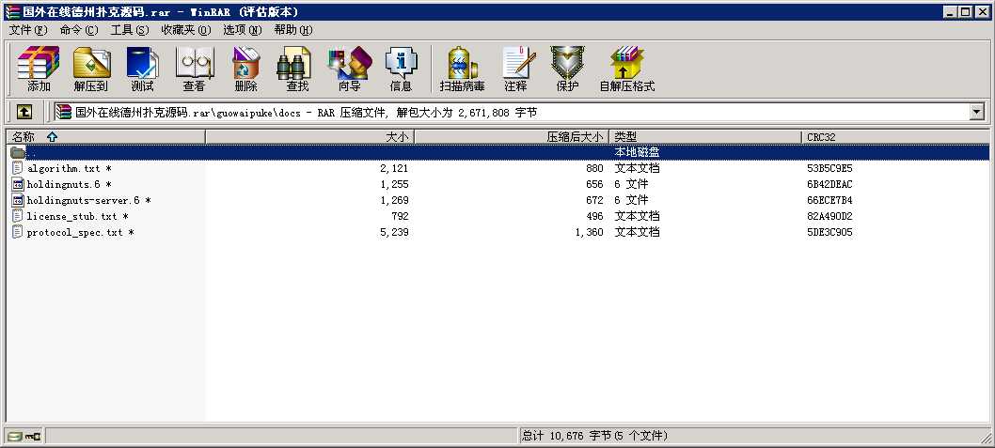The image size is (995, 448).
Task: Open the 工具(S) menu
Action: tap(130, 30)
